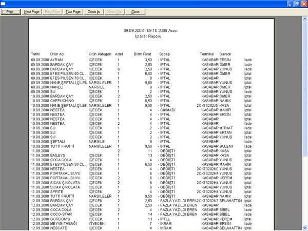Image resolution: width=308 pixels, height=231 pixels.
Task: Click the Garson column header
Action: 225,54
